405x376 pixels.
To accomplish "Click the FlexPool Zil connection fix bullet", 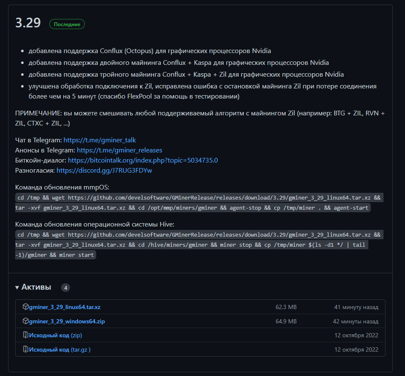I will click(x=202, y=91).
